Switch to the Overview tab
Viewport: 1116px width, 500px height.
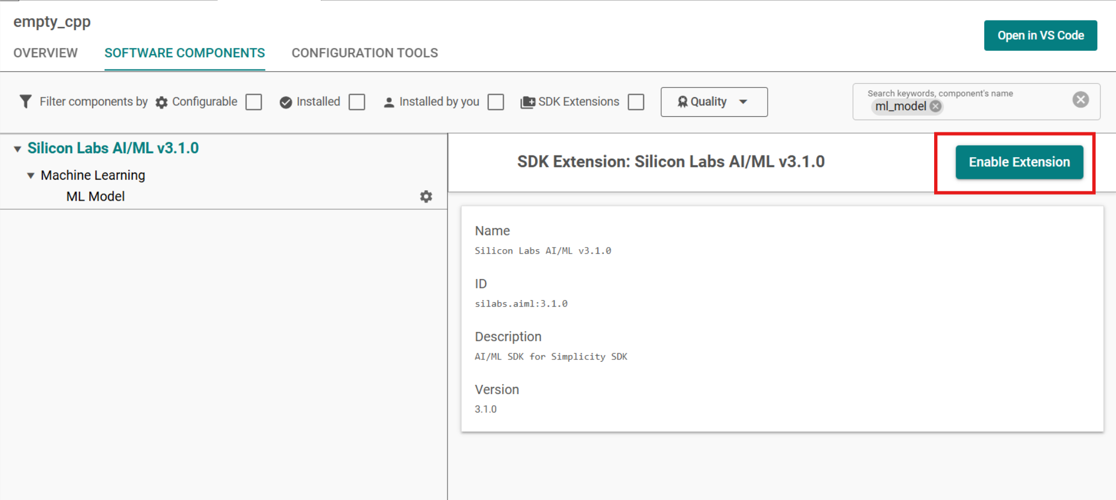tap(46, 53)
